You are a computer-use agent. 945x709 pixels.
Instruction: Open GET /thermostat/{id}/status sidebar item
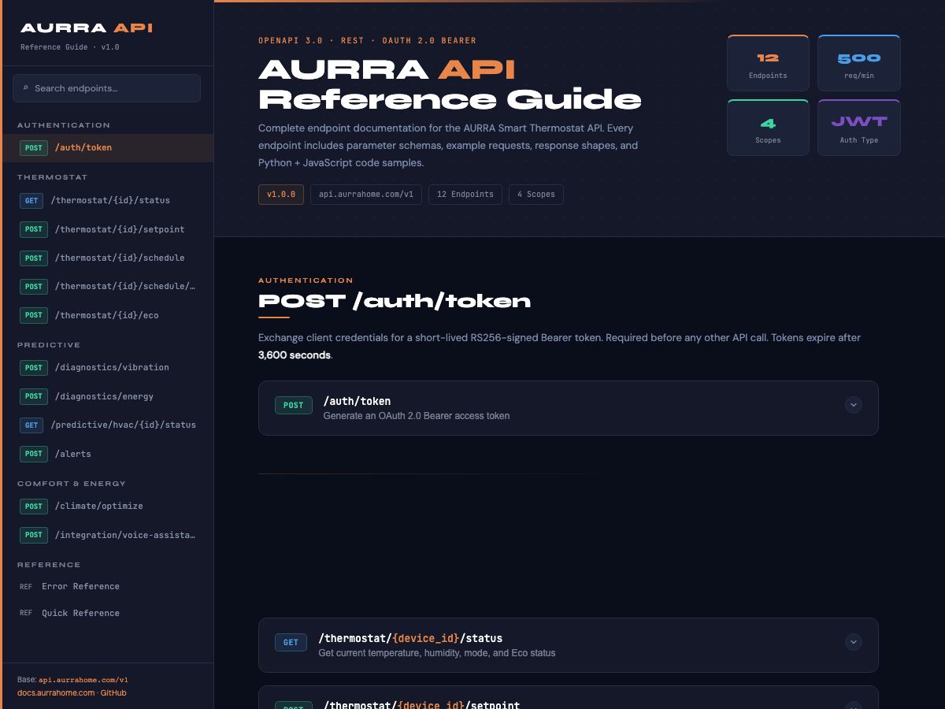point(107,200)
